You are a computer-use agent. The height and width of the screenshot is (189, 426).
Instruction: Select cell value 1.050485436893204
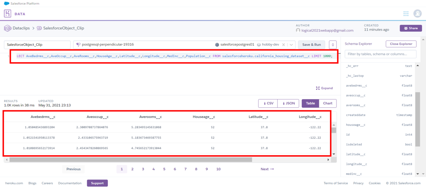pyautogui.click(x=40, y=127)
